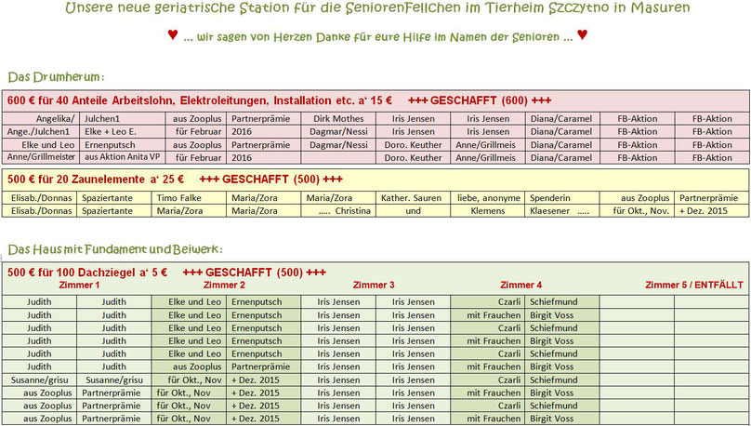Click 'Partnerprämie' in the last Judith row

coord(260,366)
